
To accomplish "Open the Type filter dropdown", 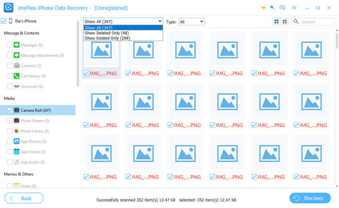I will pos(192,22).
